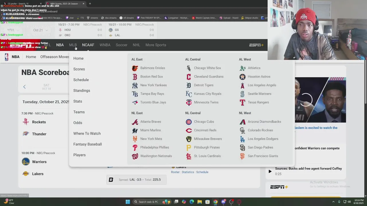Click the Detroit Tigers logo
This screenshot has height=206, width=367.
click(189, 85)
